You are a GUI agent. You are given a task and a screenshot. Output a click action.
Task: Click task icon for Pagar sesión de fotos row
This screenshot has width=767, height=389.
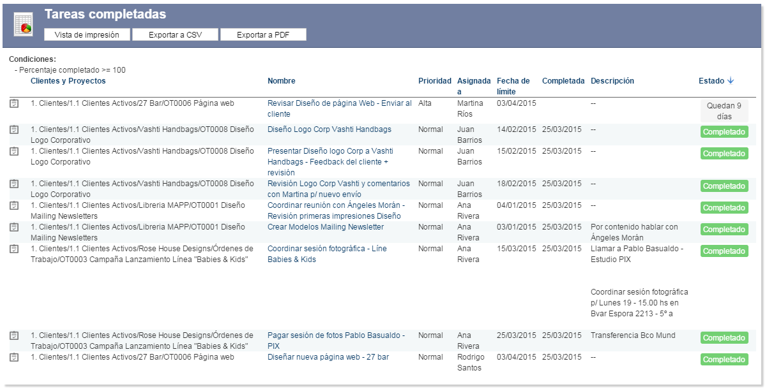point(14,335)
